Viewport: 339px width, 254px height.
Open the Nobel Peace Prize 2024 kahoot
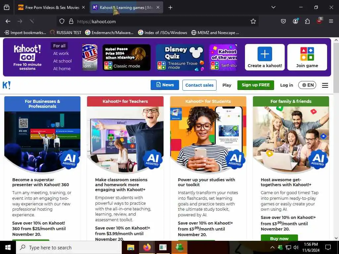(x=126, y=57)
